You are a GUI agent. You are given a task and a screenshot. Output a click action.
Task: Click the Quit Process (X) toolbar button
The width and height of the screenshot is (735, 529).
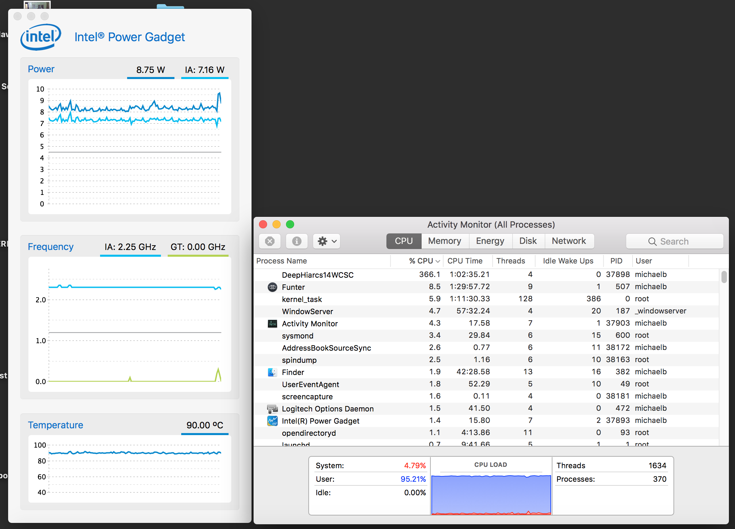point(269,241)
